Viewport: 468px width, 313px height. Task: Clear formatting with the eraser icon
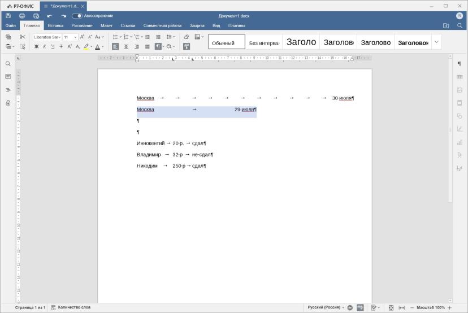187,37
